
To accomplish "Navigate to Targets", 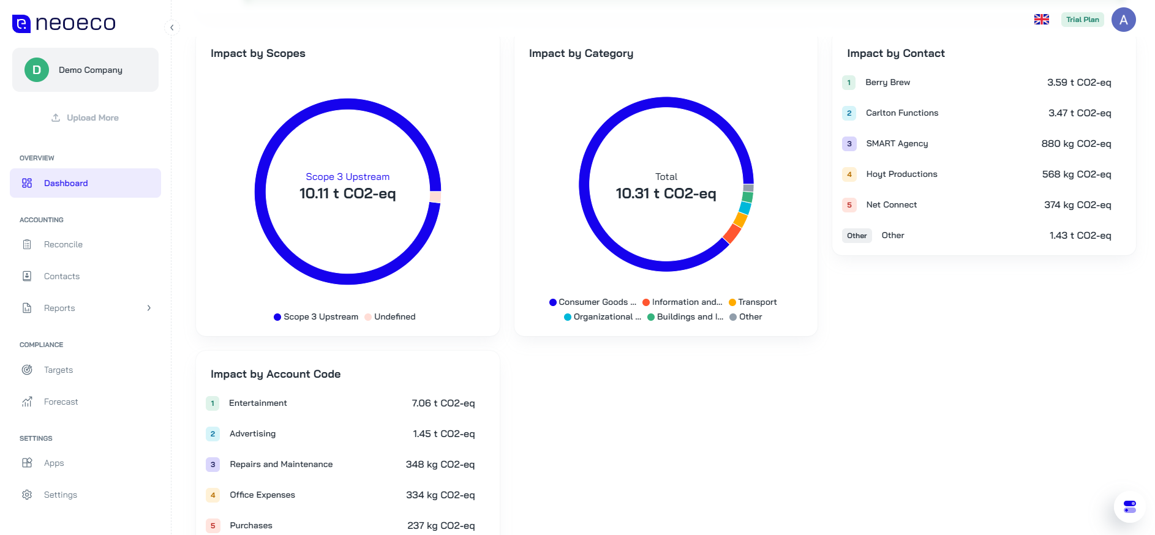I will pyautogui.click(x=85, y=370).
